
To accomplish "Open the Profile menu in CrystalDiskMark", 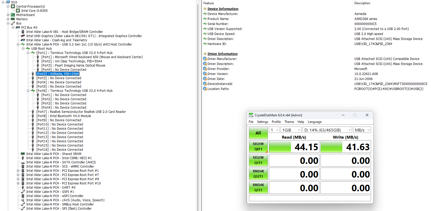I will (x=276, y=122).
